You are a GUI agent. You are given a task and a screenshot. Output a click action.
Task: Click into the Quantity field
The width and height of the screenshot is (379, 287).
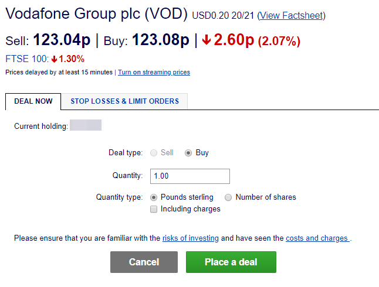[189, 176]
